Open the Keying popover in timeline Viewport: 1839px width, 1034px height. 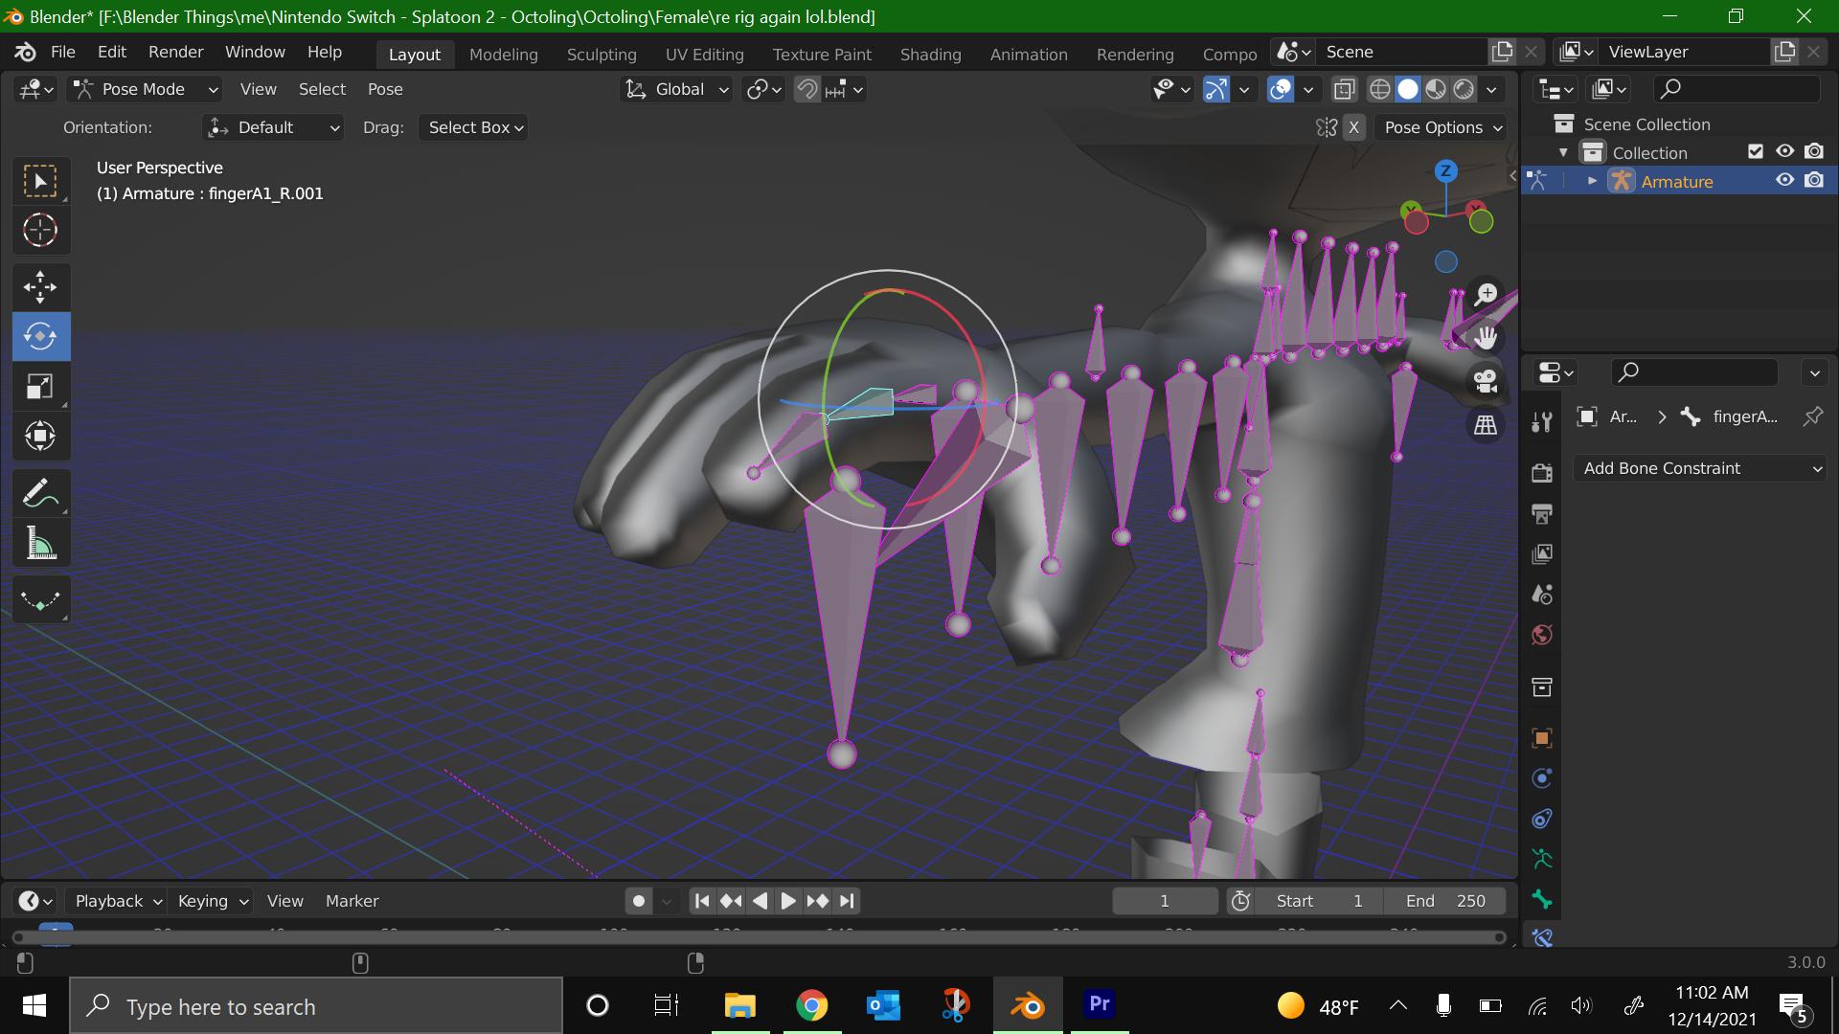(213, 901)
